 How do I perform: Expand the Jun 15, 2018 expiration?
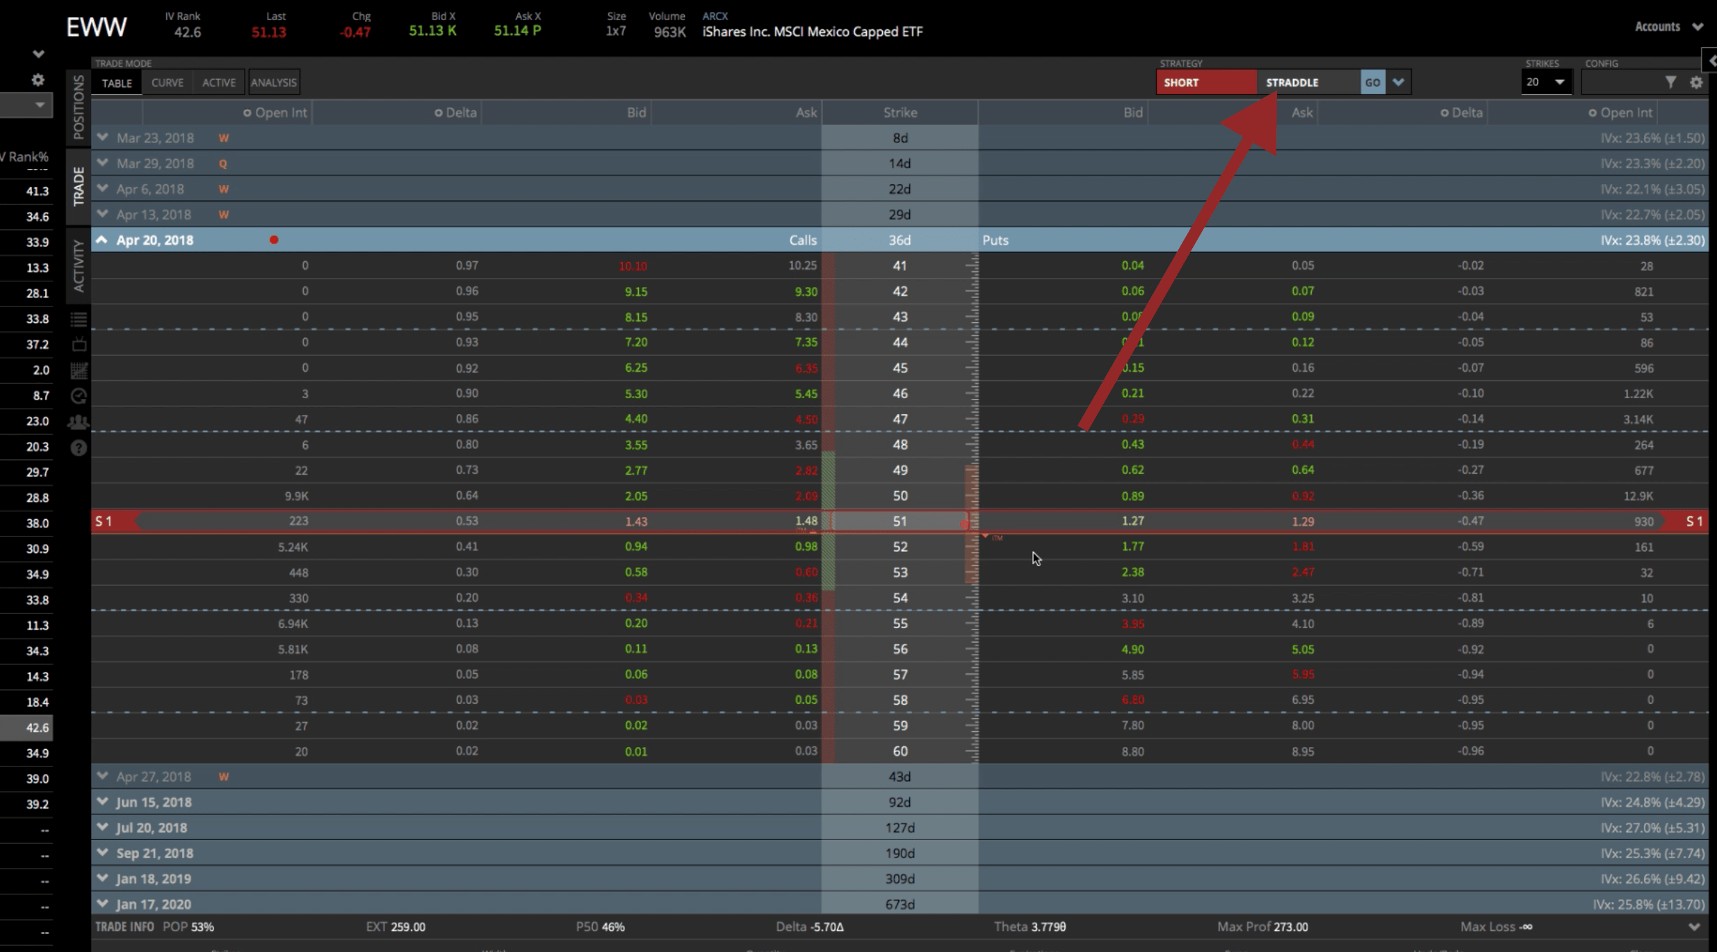pos(102,802)
